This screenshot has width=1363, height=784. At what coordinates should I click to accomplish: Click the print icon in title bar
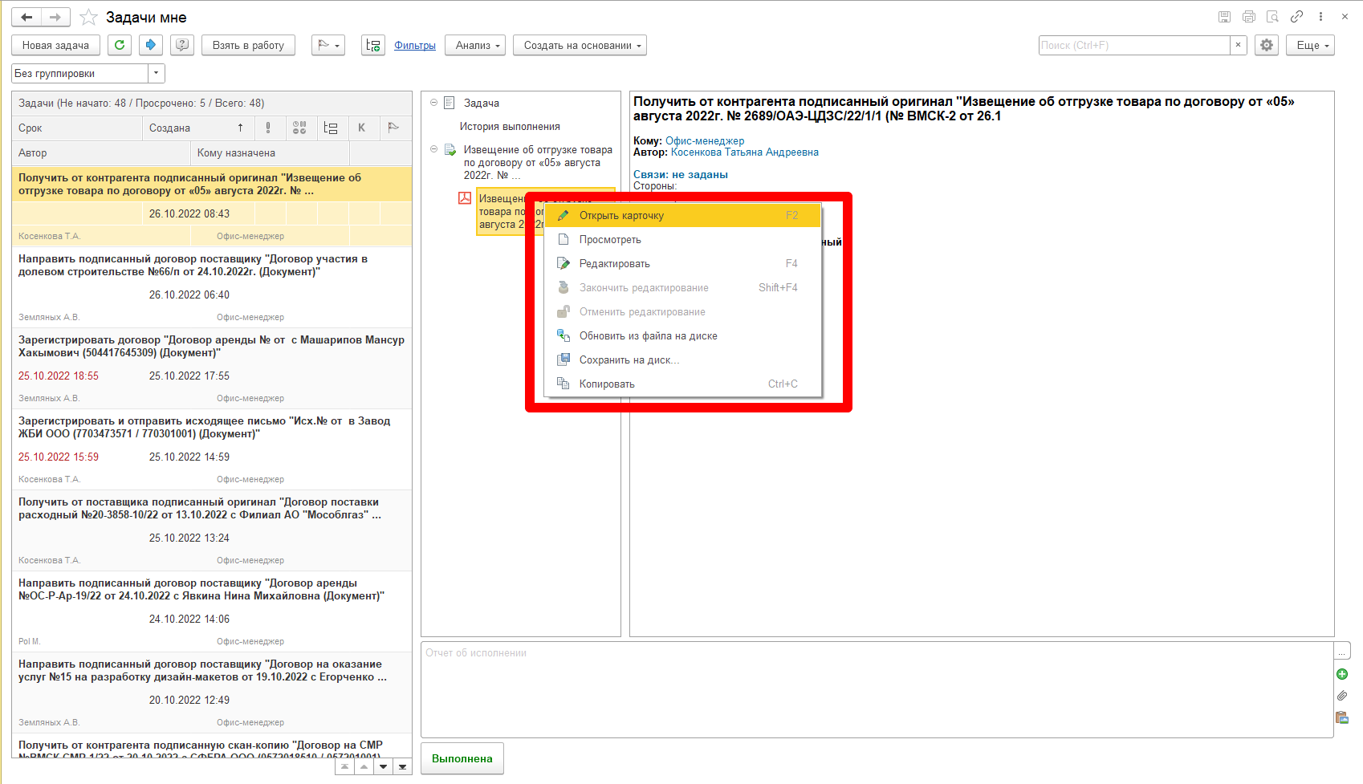1248,17
